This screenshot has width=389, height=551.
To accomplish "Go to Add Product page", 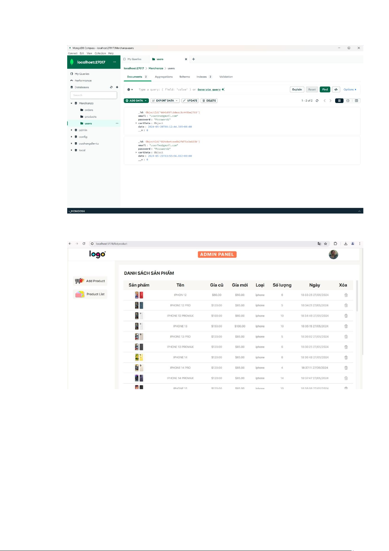I will click(90, 281).
